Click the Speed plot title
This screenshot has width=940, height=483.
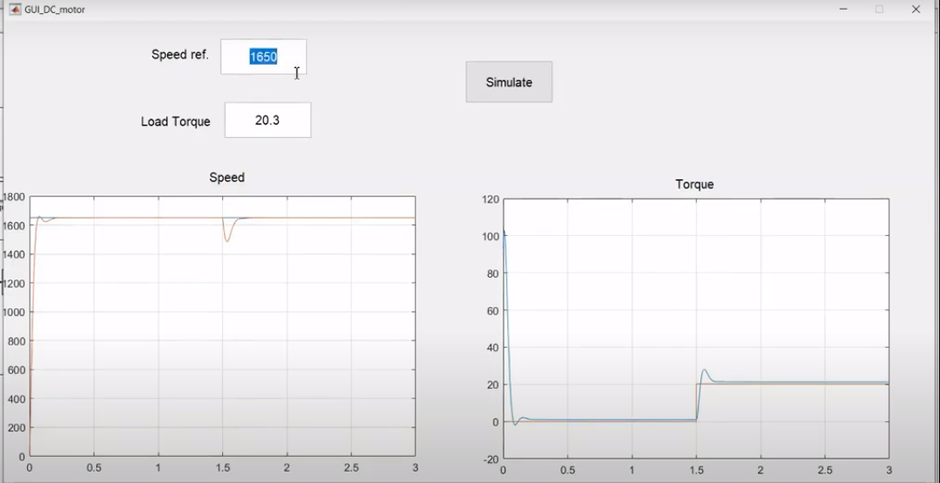pyautogui.click(x=226, y=178)
